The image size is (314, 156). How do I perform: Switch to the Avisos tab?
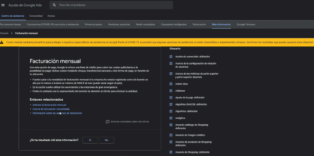tap(51, 16)
